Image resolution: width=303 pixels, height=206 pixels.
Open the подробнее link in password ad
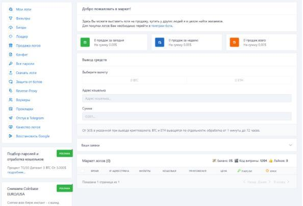[x=16, y=172]
